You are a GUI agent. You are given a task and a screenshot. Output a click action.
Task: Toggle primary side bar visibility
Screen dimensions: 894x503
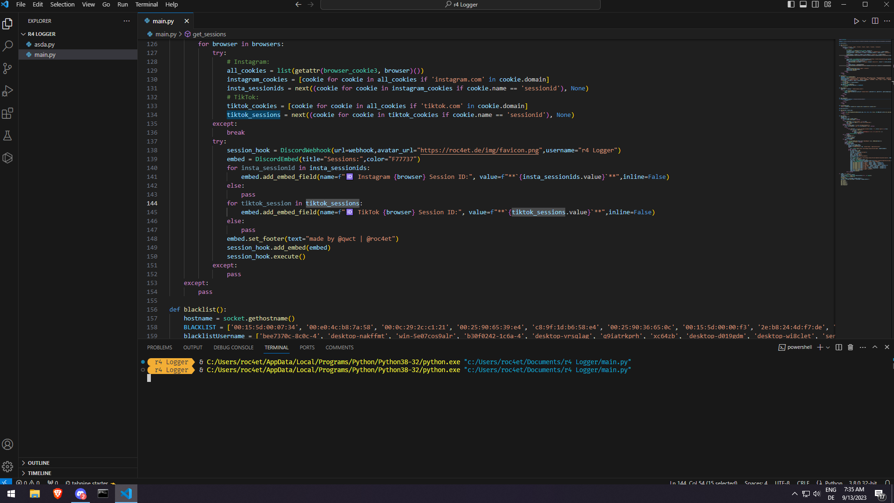coord(791,4)
